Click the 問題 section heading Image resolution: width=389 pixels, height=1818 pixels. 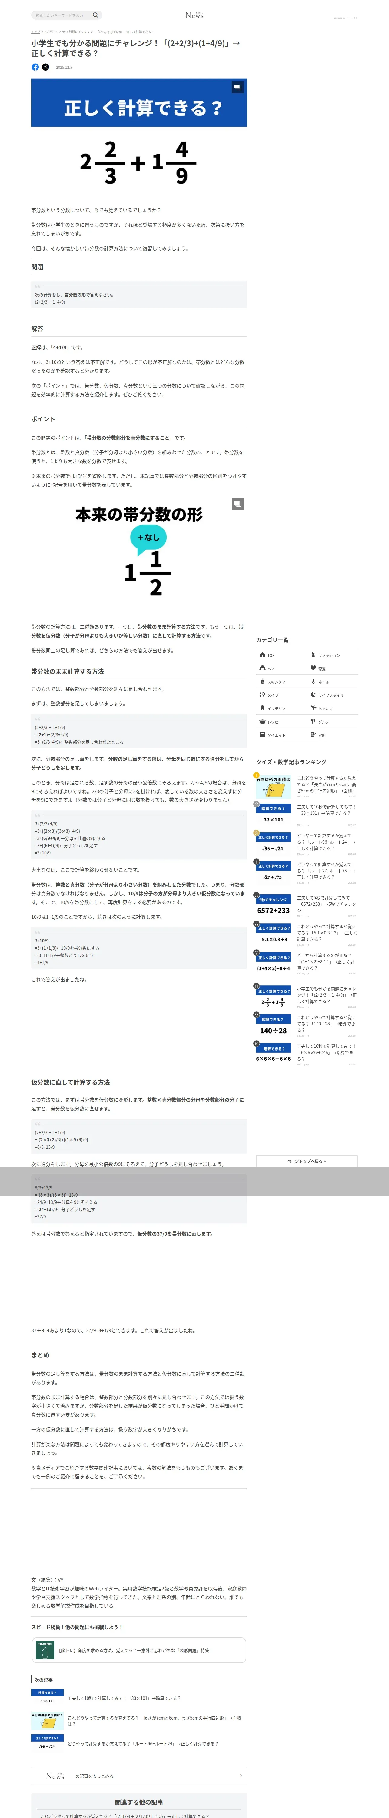tap(38, 267)
